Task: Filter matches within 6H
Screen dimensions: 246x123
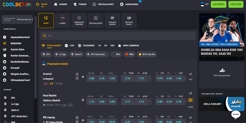Action: [x=105, y=46]
